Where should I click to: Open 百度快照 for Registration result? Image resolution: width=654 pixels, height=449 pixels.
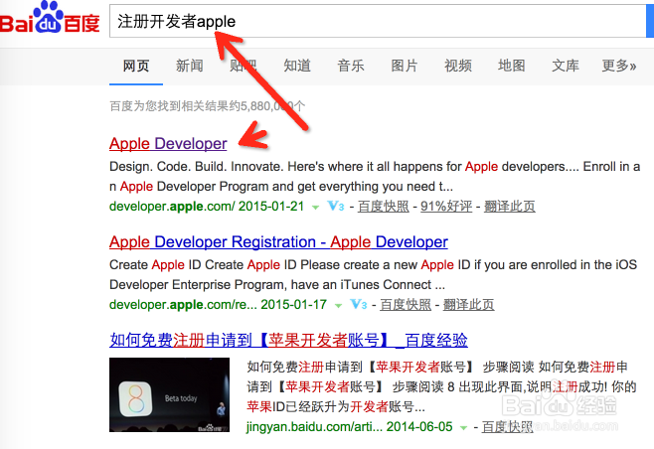click(x=406, y=305)
